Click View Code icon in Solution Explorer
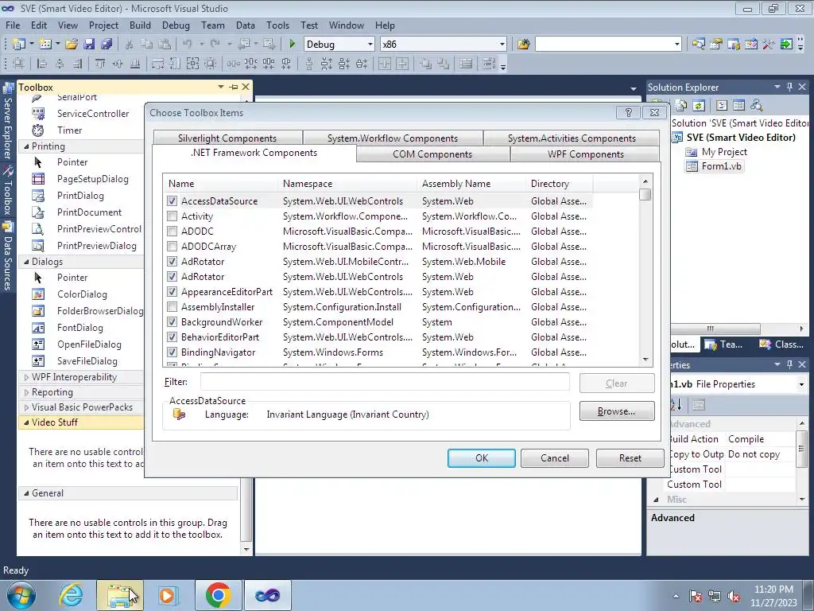814x611 pixels. click(722, 106)
